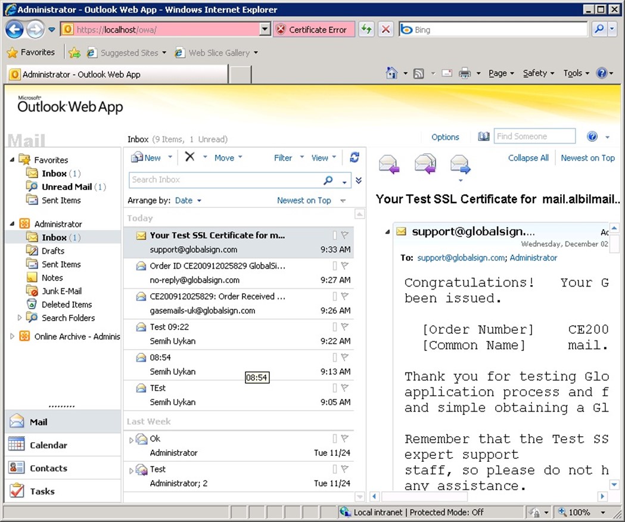Expand the Search Folders tree node

[20, 318]
